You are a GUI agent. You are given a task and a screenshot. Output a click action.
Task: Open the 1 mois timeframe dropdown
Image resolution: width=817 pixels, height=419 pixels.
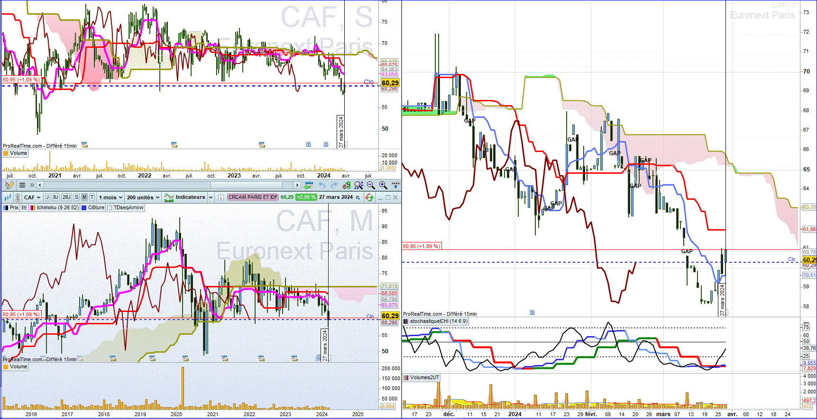110,197
